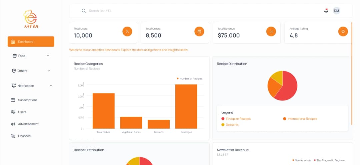This screenshot has width=360, height=165.
Task: Click the vertical page scrollbar
Action: tap(351, 73)
